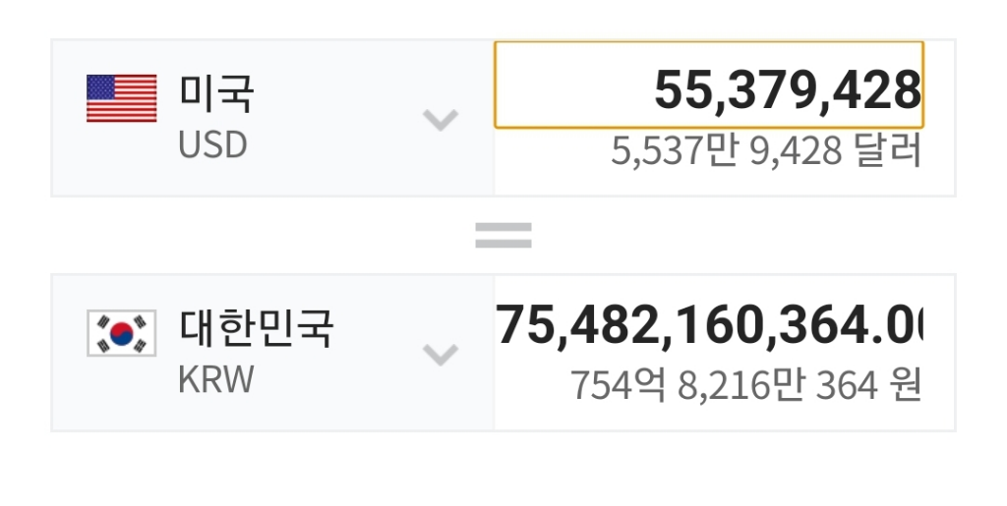Screen dimensions: 1007x506
Task: Click the USD currency code text
Action: pyautogui.click(x=212, y=145)
